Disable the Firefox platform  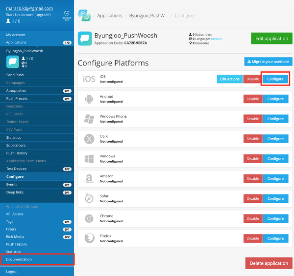coord(253,238)
